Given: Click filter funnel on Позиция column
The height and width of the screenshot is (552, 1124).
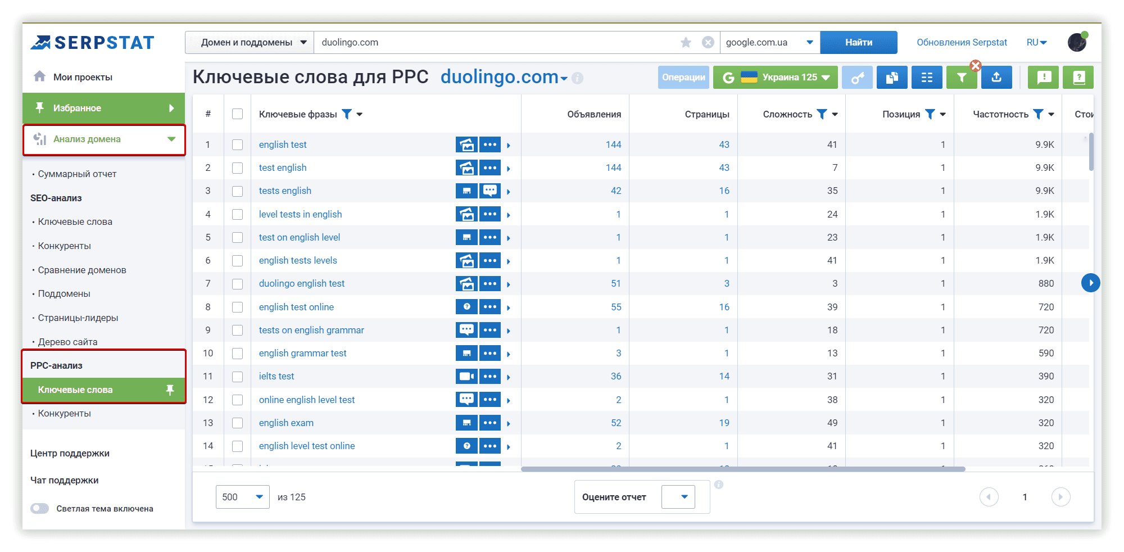Looking at the screenshot, I should [930, 114].
